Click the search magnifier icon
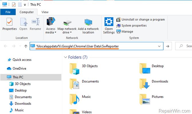 (x=181, y=46)
